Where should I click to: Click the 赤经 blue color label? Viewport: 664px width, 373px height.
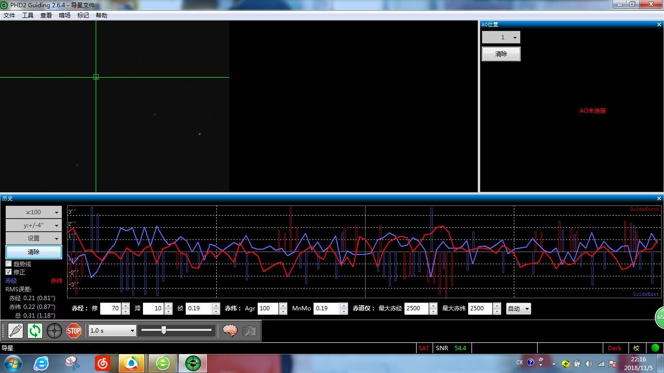(x=11, y=281)
